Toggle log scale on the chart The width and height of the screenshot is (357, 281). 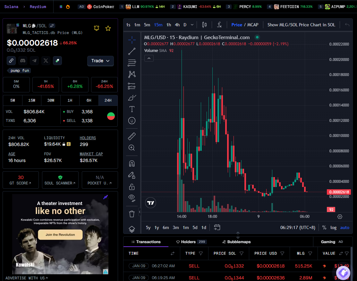coord(334,227)
